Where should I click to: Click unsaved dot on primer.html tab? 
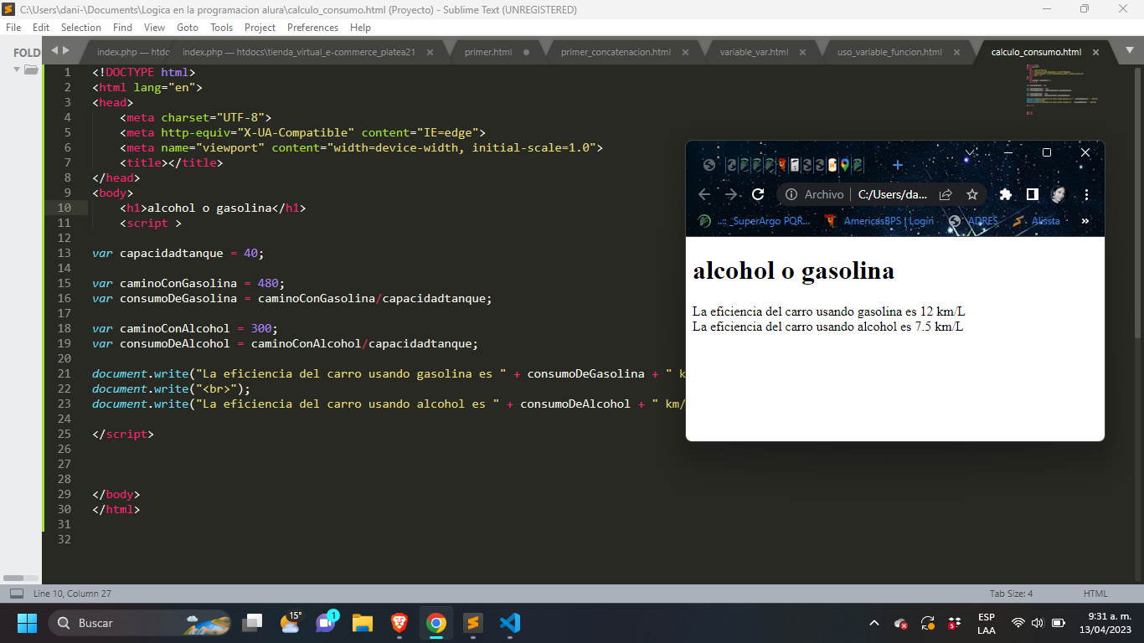(526, 52)
